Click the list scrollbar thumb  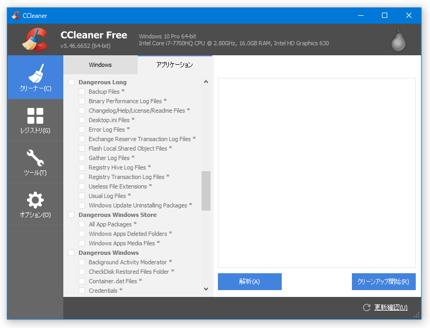tap(206, 191)
